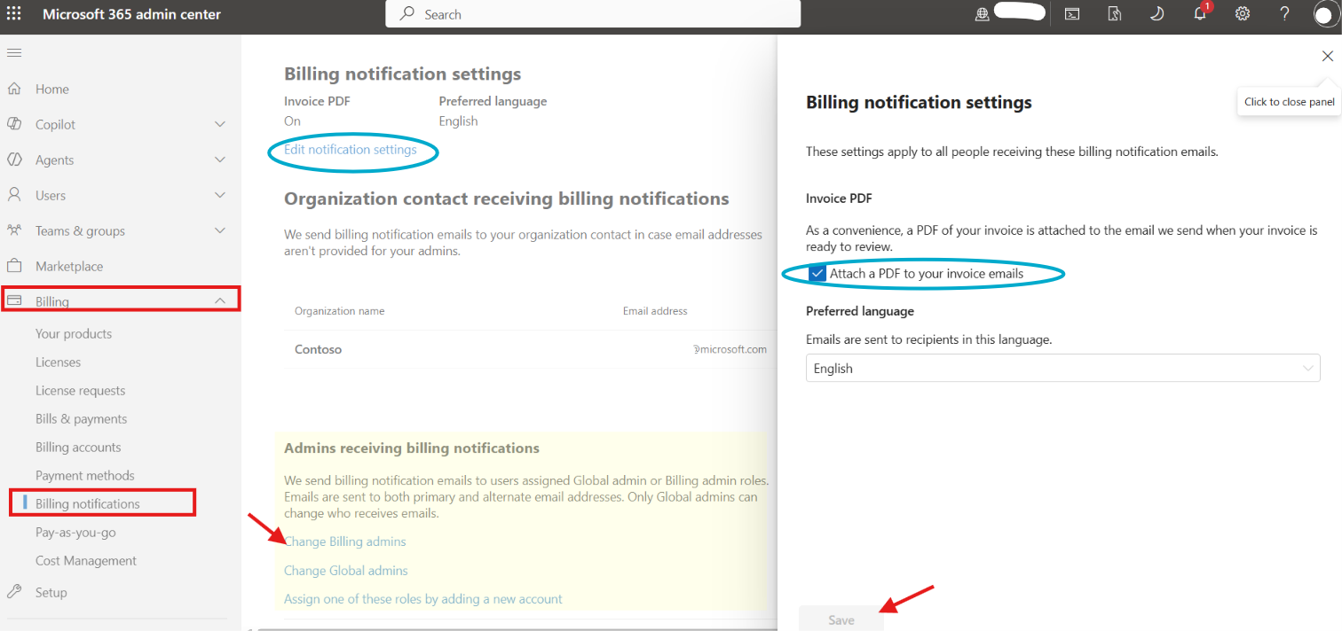Open Marketplace from the sidebar
1342x631 pixels.
tap(69, 266)
